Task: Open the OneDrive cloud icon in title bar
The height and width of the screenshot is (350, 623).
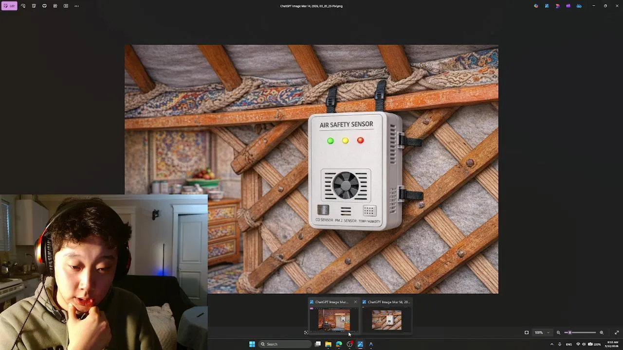Action: point(579,6)
